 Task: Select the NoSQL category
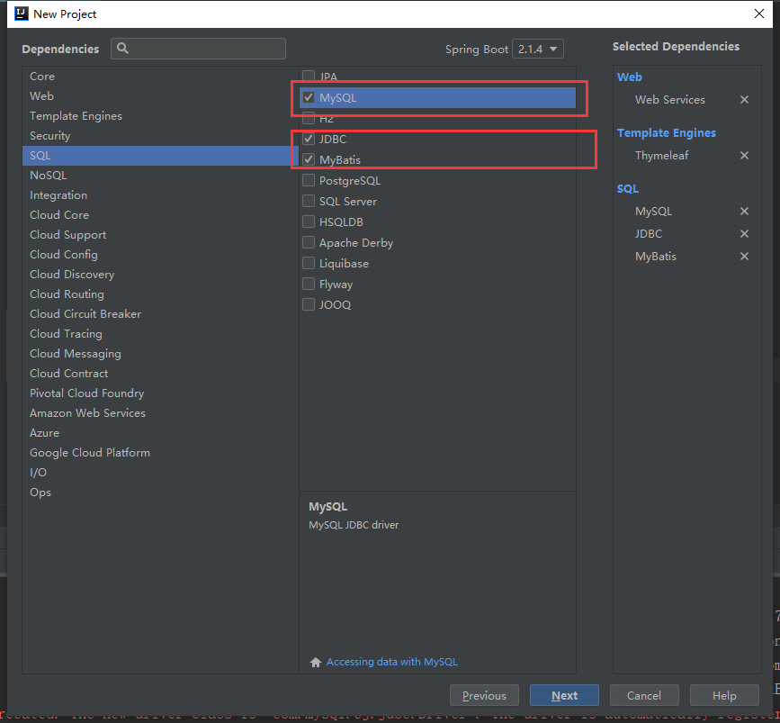point(160,176)
